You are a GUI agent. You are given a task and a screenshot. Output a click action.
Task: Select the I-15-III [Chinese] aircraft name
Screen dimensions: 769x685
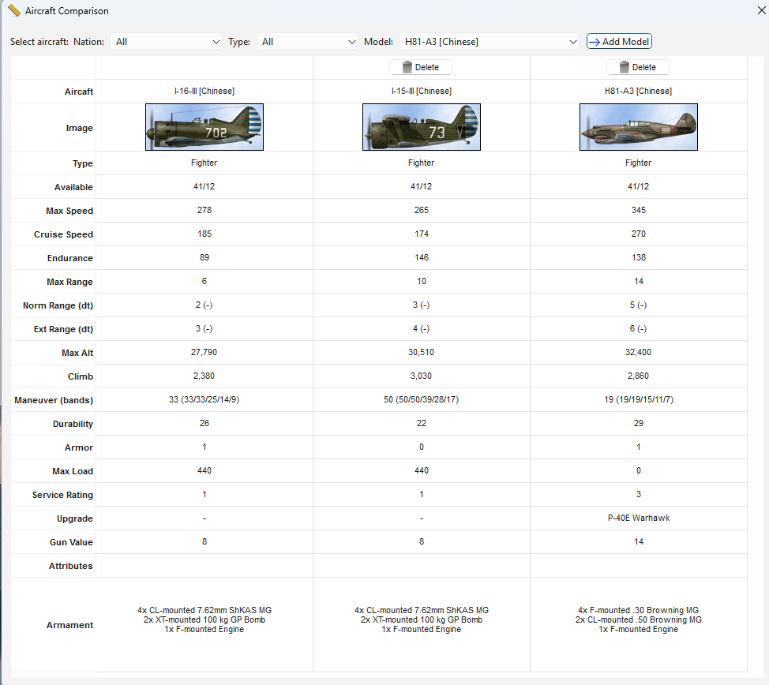(x=422, y=92)
